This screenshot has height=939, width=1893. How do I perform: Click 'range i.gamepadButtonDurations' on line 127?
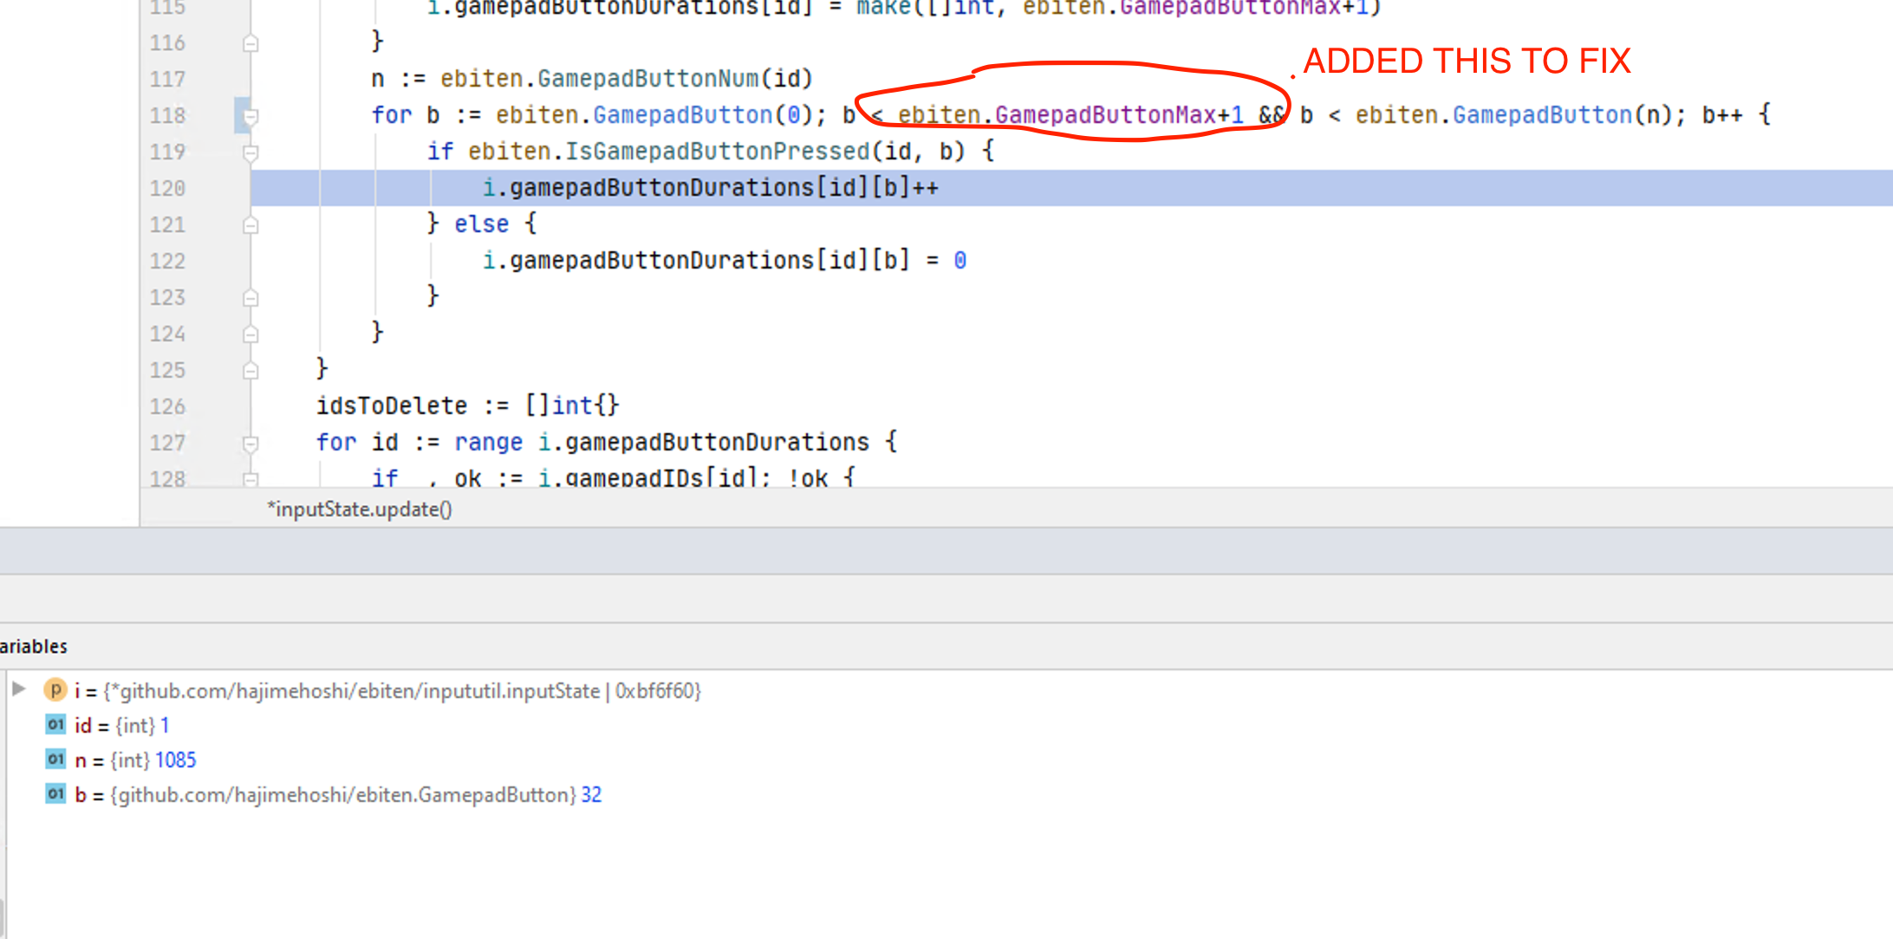coord(662,443)
